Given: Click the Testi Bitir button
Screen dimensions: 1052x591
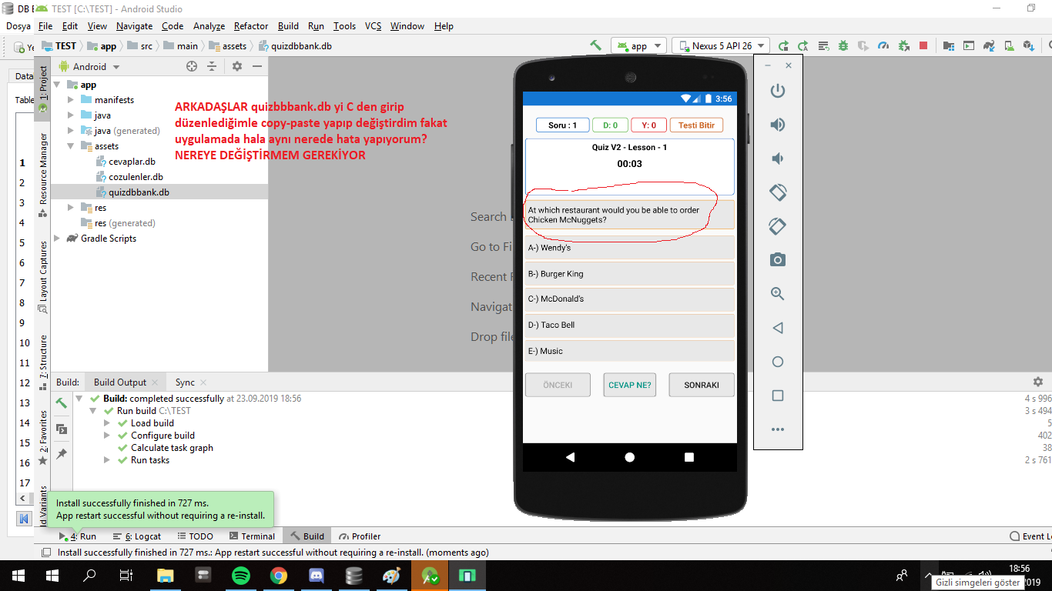Looking at the screenshot, I should [x=696, y=125].
